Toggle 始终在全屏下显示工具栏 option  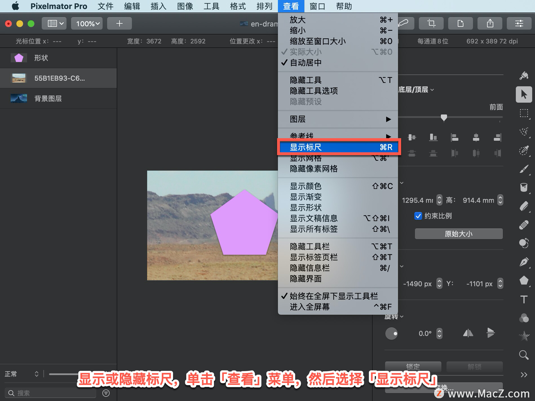click(338, 296)
